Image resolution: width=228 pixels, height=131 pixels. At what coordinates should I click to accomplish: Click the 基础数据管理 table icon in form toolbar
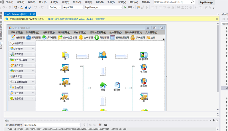(113, 37)
